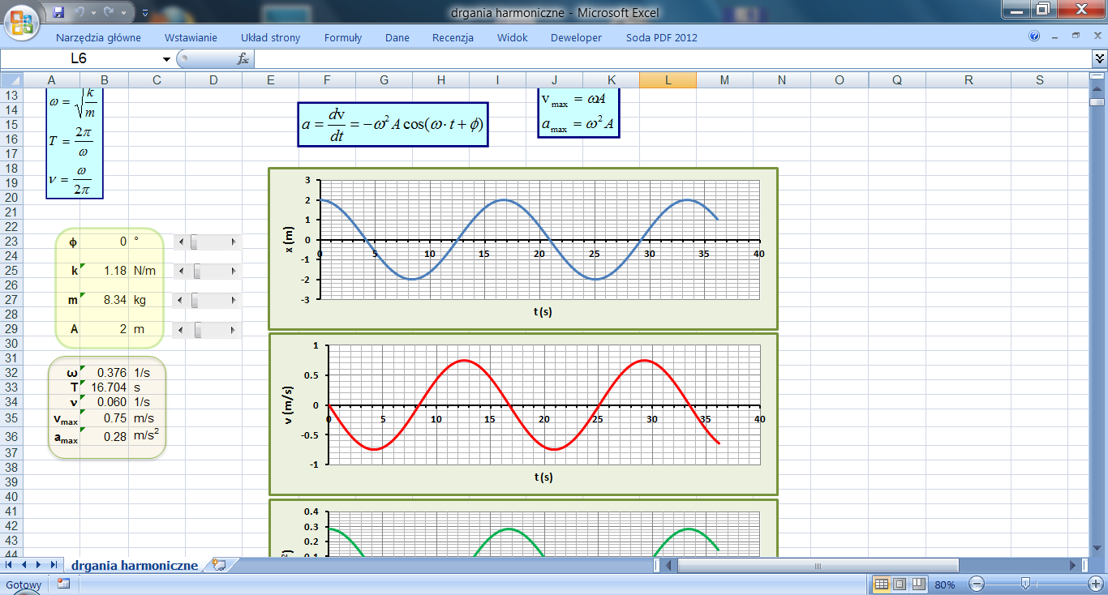This screenshot has height=595, width=1108.
Task: Open the Wstawianie ribbon tab
Action: coord(191,37)
